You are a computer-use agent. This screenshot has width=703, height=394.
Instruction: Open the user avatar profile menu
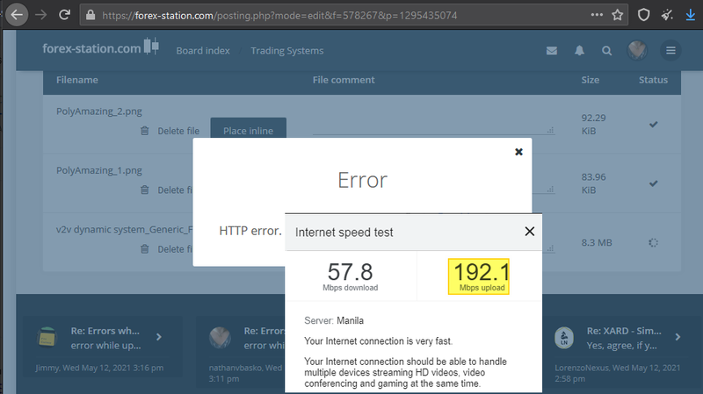click(637, 50)
